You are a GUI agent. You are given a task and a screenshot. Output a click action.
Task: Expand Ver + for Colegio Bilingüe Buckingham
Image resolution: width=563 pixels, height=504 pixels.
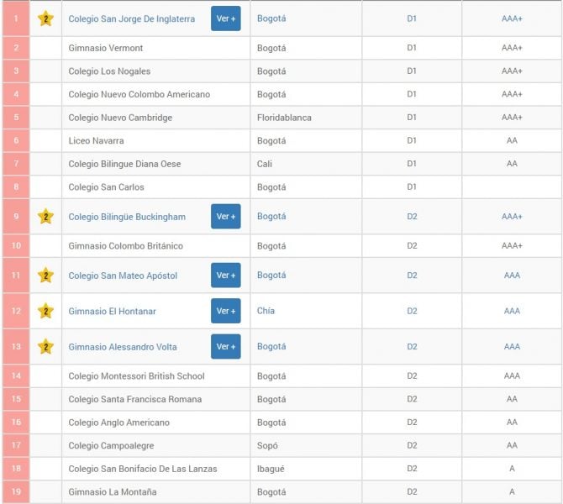pyautogui.click(x=225, y=217)
